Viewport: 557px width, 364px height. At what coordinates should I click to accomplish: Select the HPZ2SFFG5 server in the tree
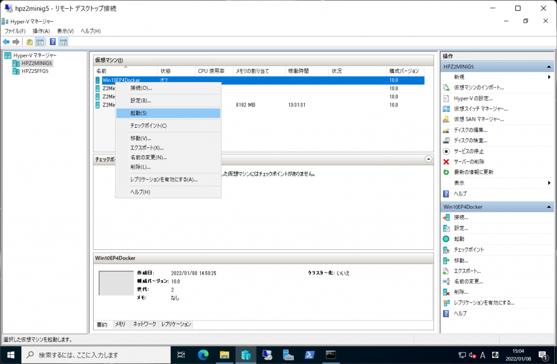35,71
